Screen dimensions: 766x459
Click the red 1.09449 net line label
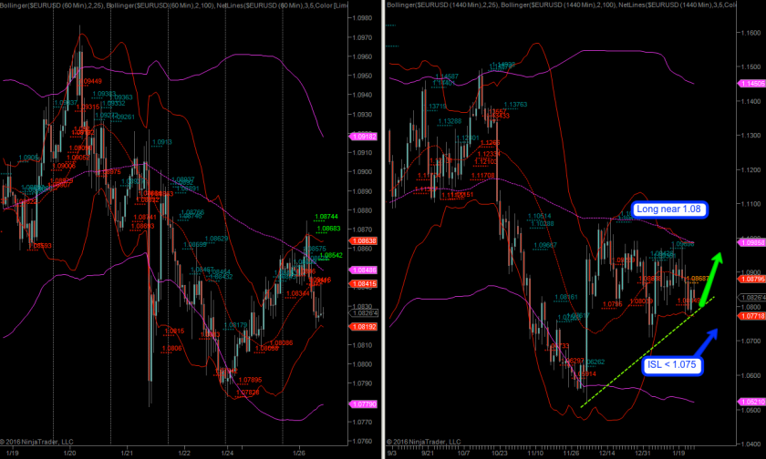click(x=90, y=81)
